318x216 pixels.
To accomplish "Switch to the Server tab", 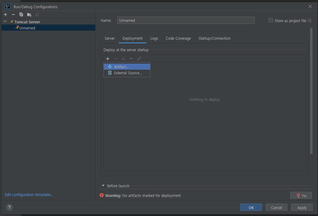I will [x=110, y=38].
